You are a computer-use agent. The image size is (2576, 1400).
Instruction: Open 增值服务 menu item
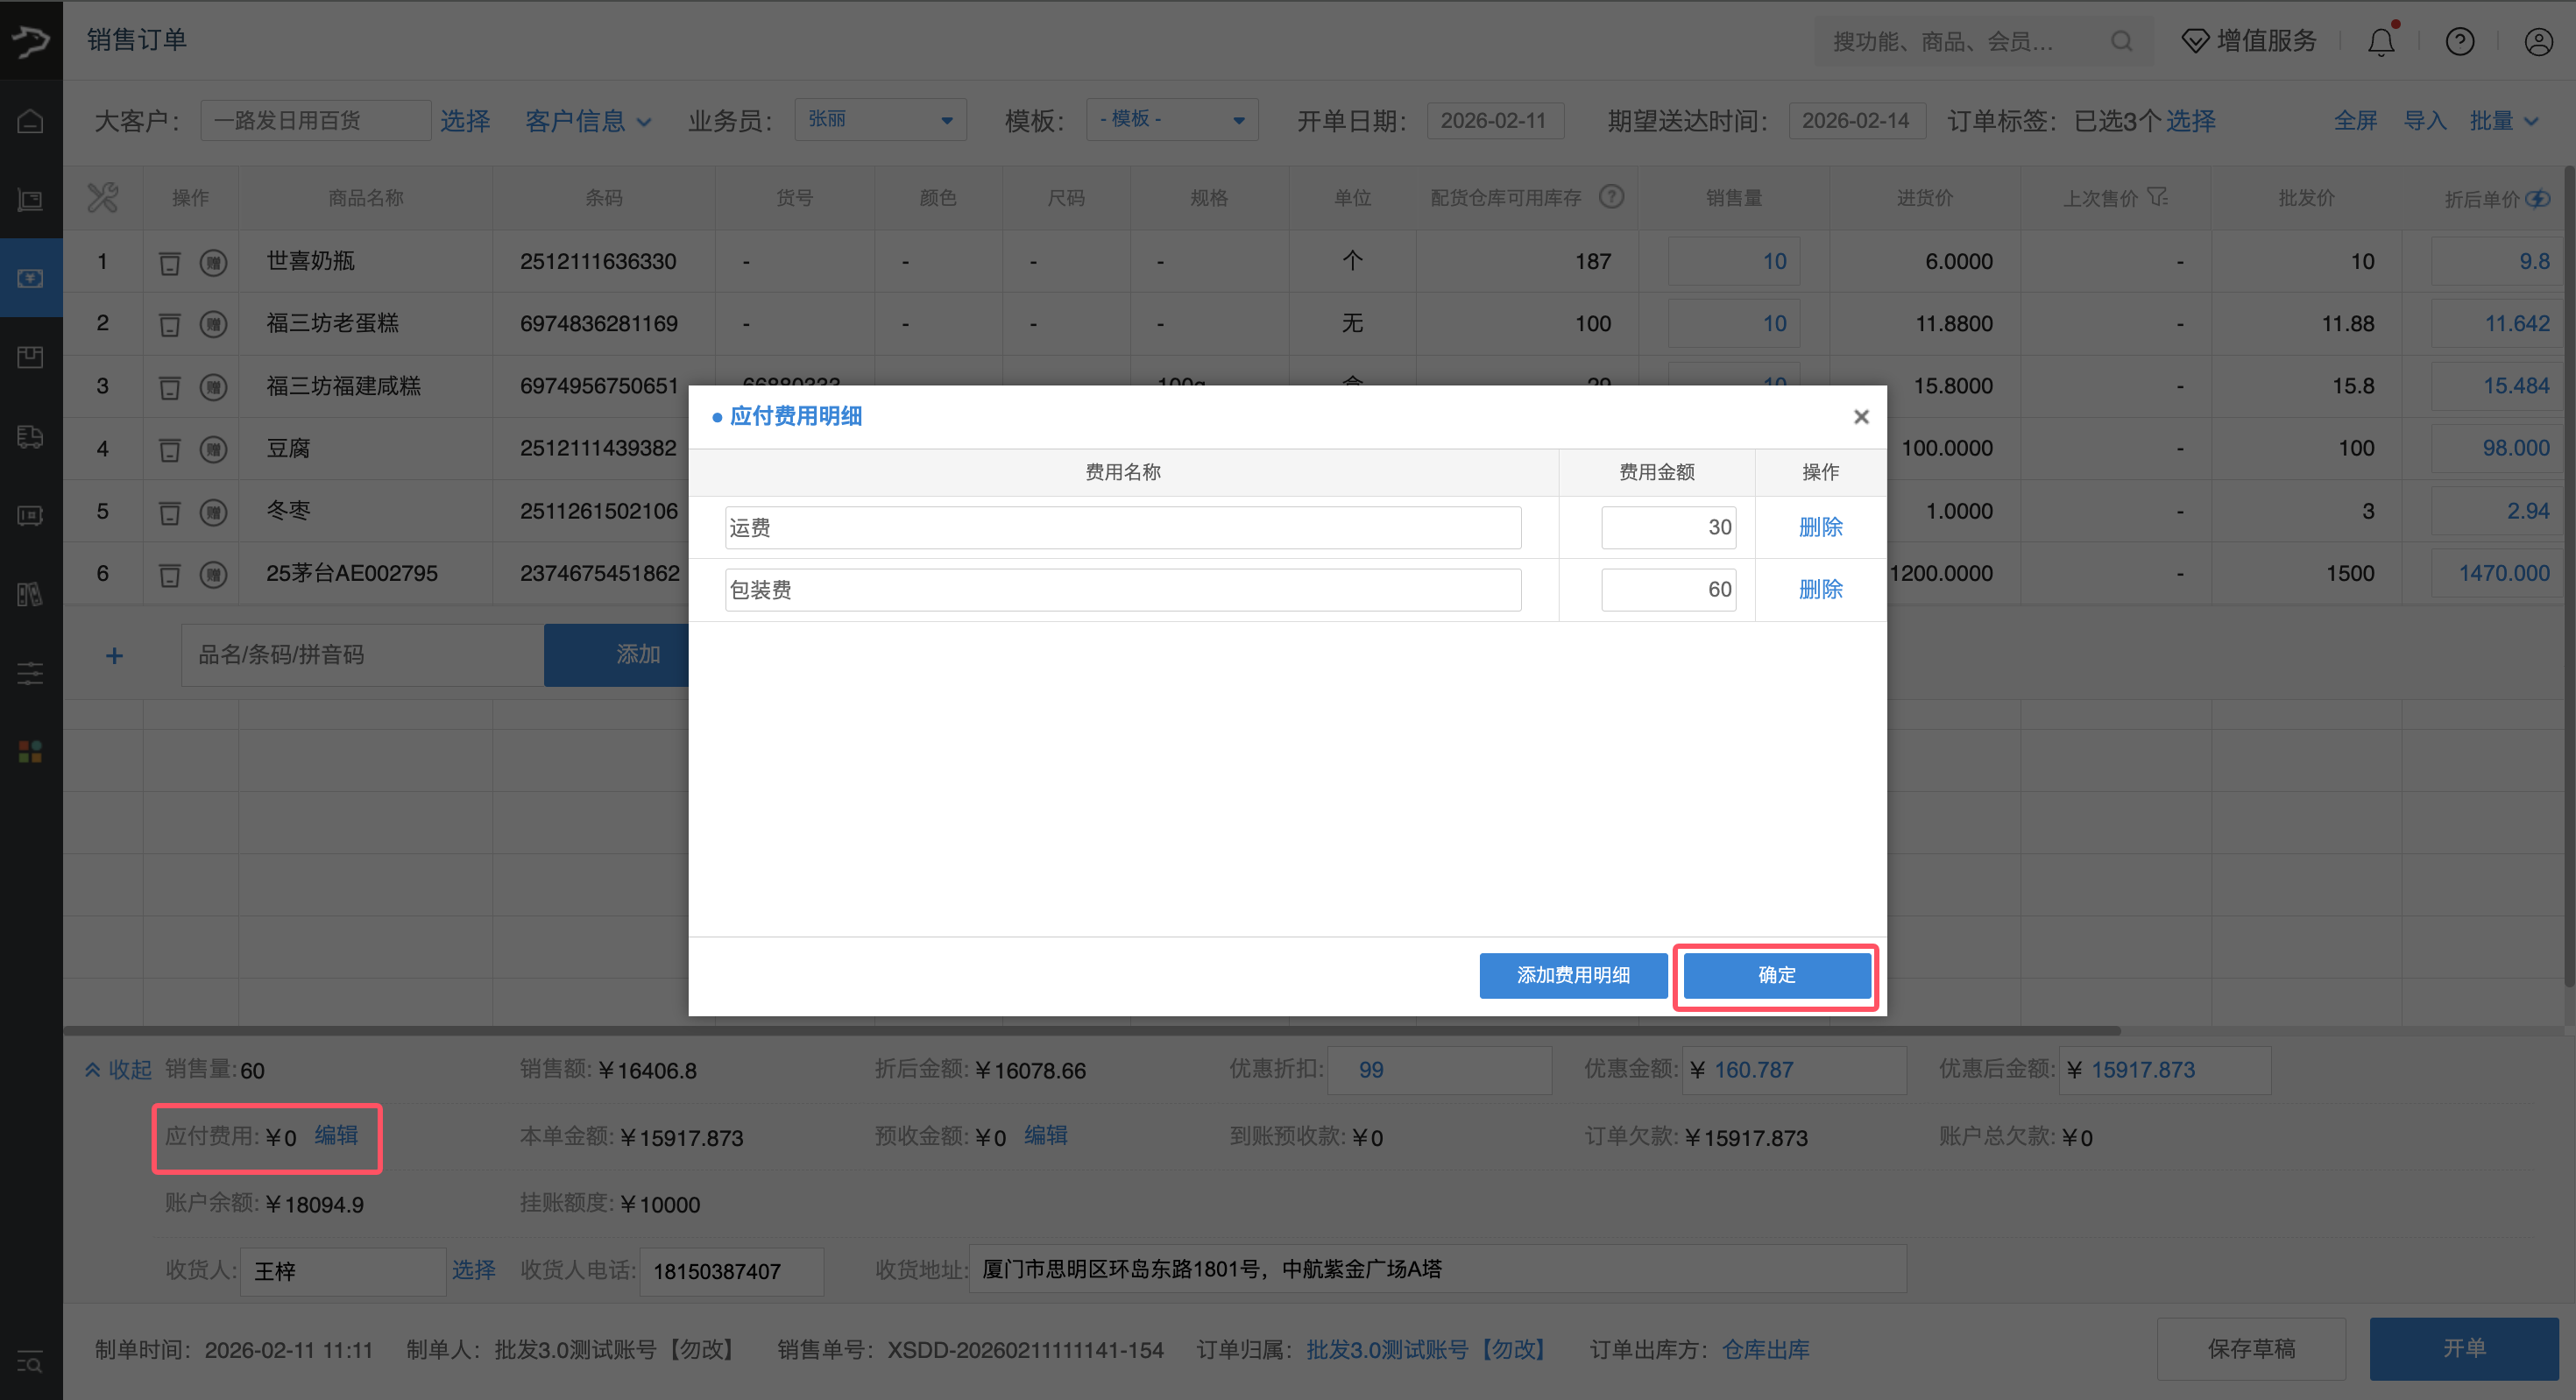(2249, 41)
